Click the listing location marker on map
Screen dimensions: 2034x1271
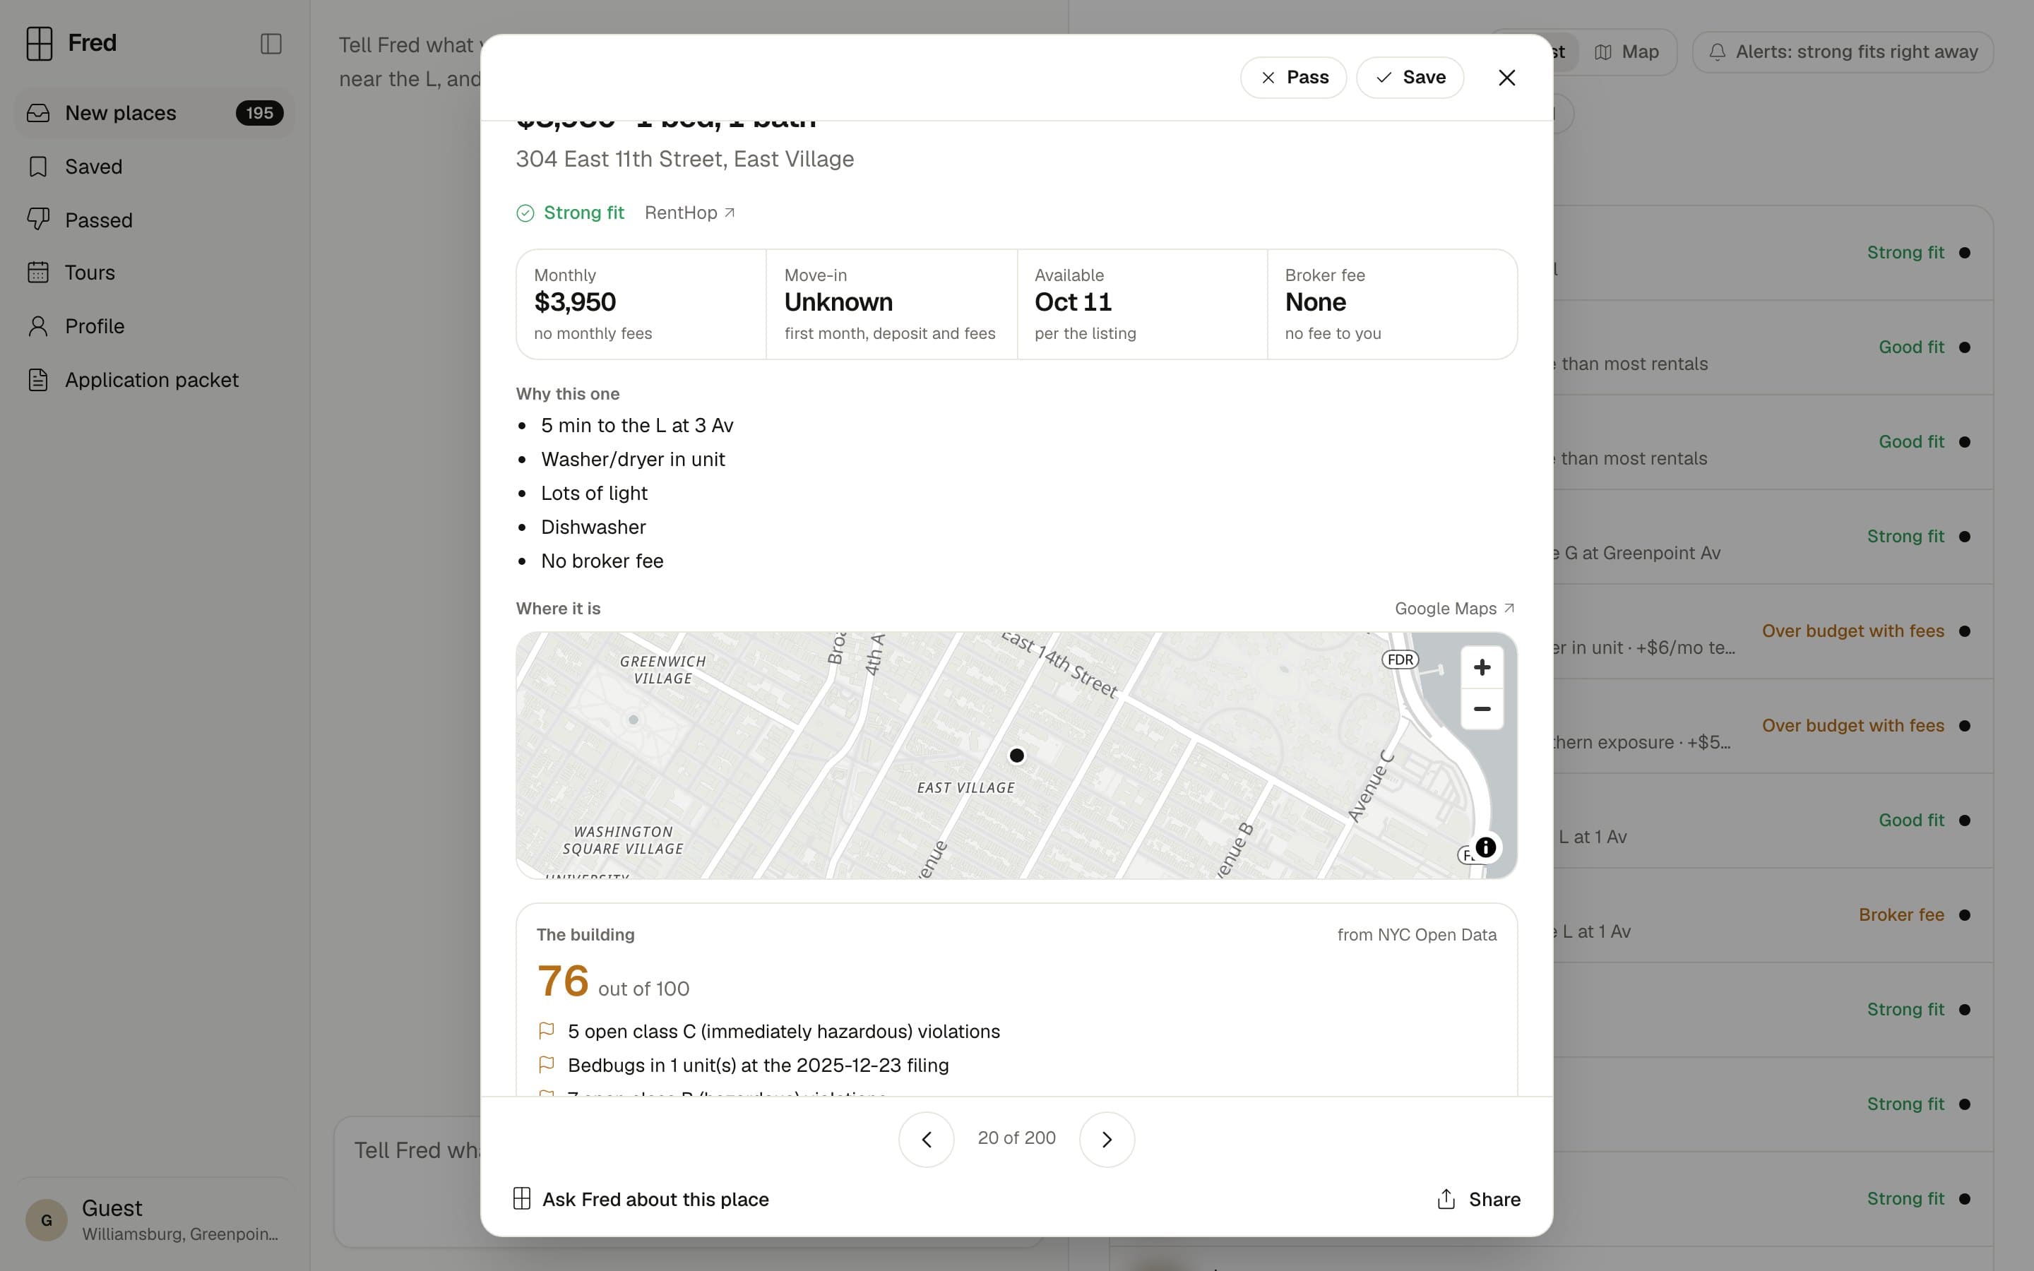click(x=1016, y=756)
